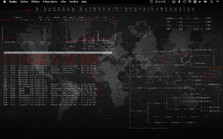Open the Aller menu
The image size is (223, 139).
tap(63, 2)
